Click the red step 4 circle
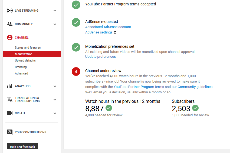 click(x=76, y=72)
